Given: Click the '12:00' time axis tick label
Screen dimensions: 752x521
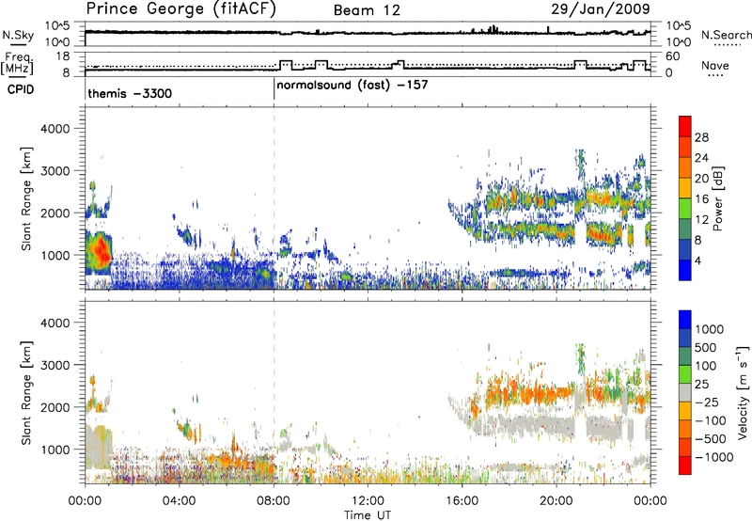Looking at the screenshot, I should click(368, 501).
